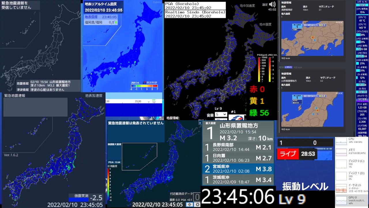Open the 設定 settings link
Screen dimensions: 369x208
click(265, 5)
